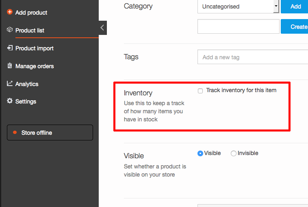Click the Product list box icon
The height and width of the screenshot is (207, 308).
(10, 30)
